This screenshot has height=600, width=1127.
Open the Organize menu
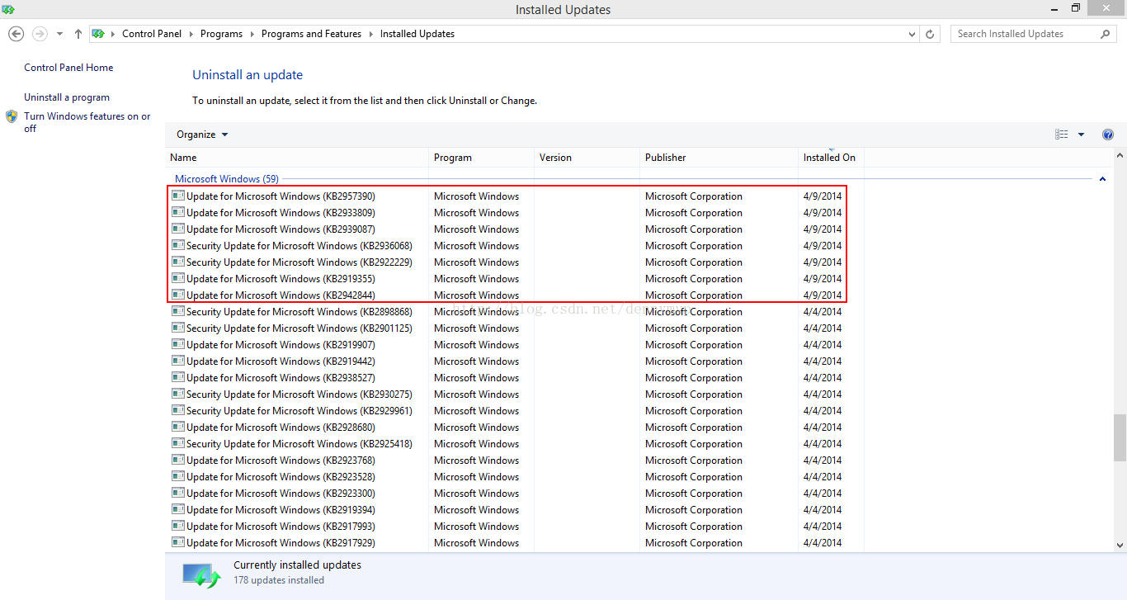tap(202, 135)
